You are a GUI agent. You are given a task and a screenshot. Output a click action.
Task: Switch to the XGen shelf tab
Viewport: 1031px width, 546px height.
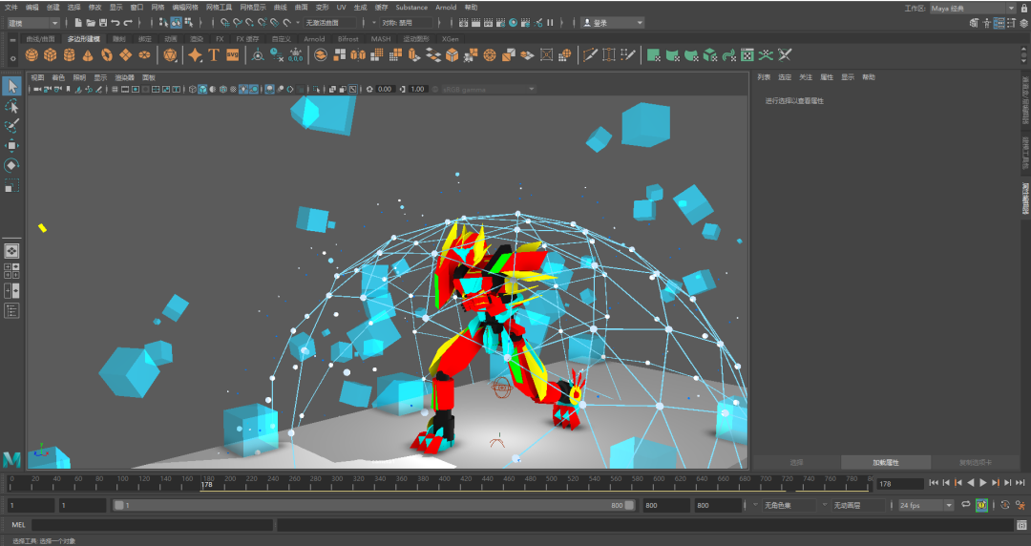[451, 39]
